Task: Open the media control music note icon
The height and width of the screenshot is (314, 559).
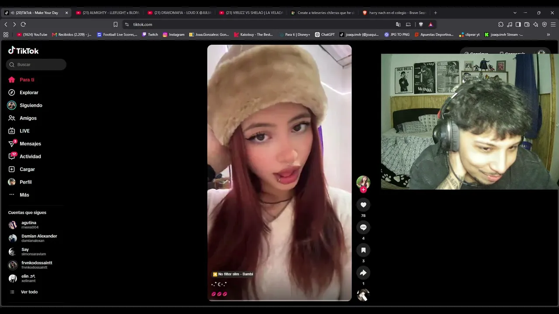Action: [x=510, y=24]
